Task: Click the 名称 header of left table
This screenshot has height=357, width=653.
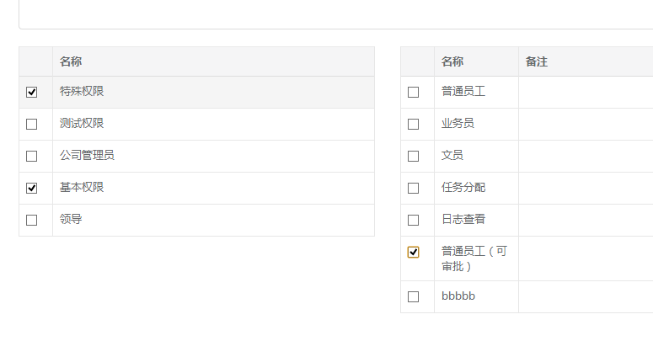Action: (x=71, y=61)
